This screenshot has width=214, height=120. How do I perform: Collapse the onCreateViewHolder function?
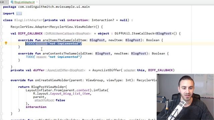pyautogui.click(x=1, y=80)
